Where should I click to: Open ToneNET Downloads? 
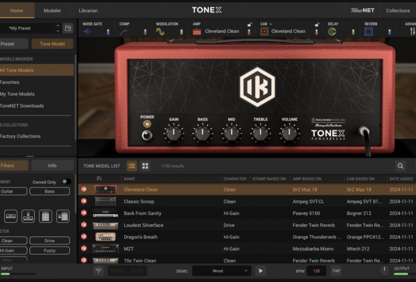tap(37, 105)
